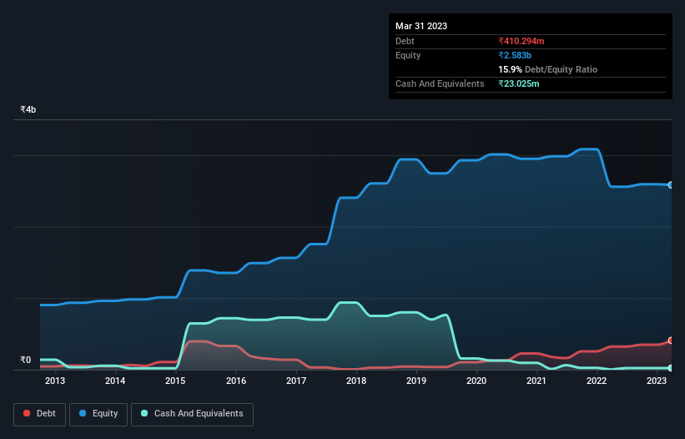Select the blue Equity endpoint marker
This screenshot has width=685, height=439.
click(x=671, y=185)
